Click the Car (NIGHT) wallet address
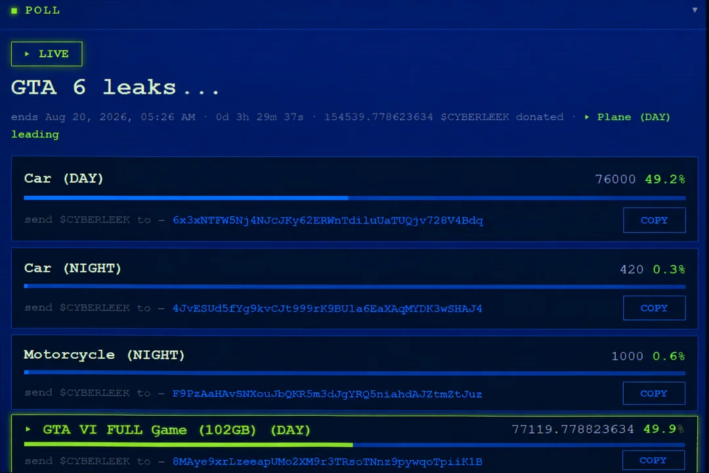Screen dimensions: 709x473 pyautogui.click(x=328, y=308)
